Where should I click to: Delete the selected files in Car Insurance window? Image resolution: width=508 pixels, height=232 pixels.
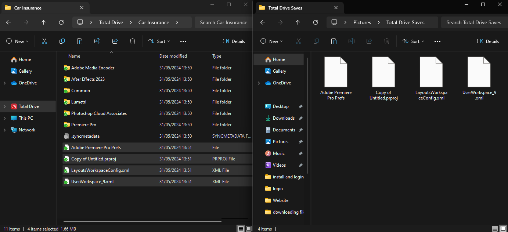click(x=133, y=41)
